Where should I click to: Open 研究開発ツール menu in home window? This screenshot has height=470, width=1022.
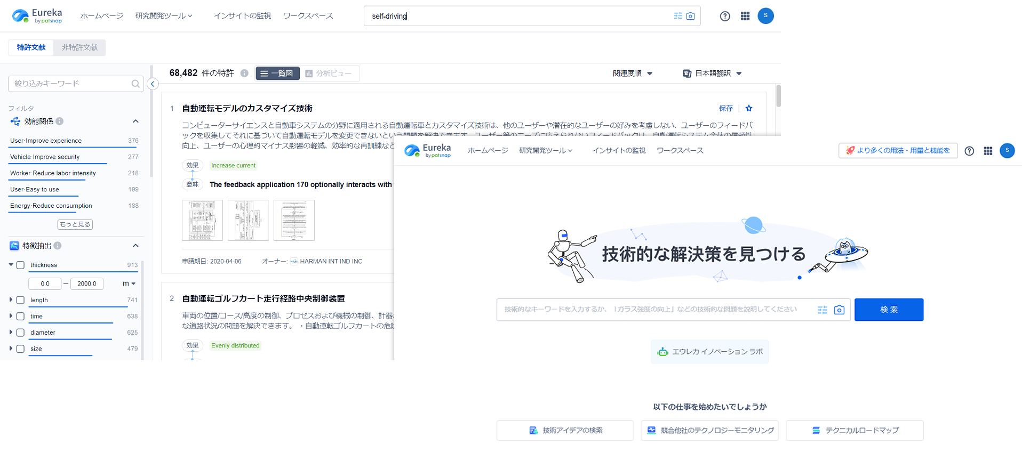click(x=546, y=151)
